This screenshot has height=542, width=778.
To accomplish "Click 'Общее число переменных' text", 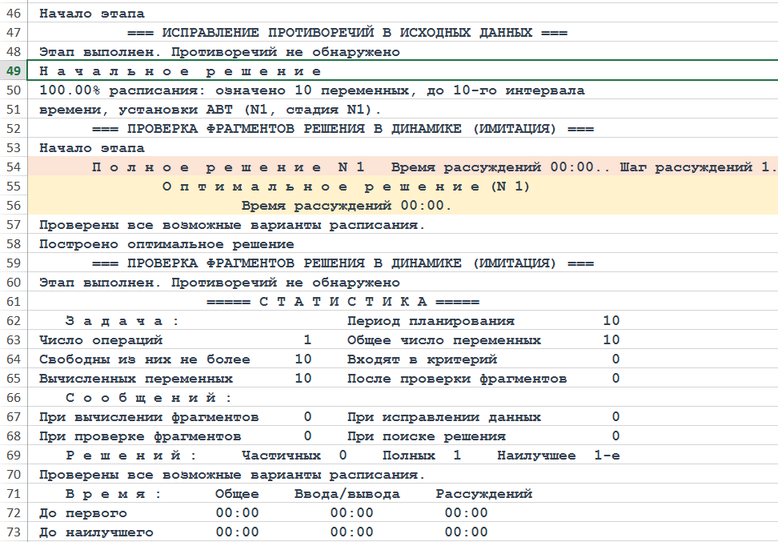I will click(x=443, y=340).
